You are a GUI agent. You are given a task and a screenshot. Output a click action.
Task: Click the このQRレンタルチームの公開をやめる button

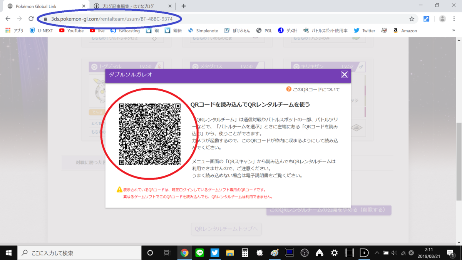[x=329, y=210]
